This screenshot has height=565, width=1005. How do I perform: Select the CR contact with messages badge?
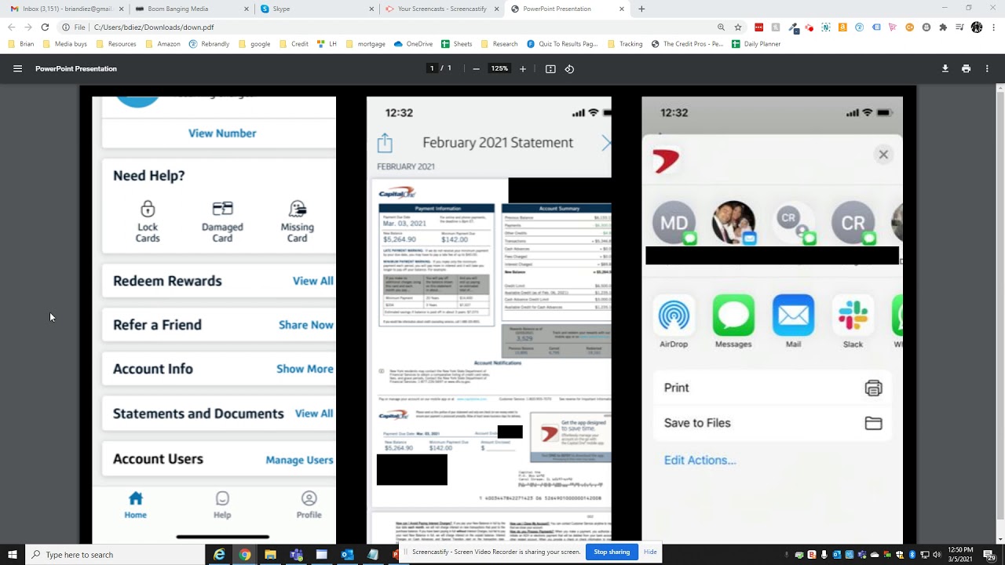click(x=853, y=223)
